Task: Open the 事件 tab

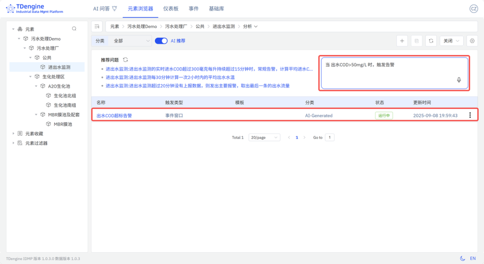Action: point(193,9)
